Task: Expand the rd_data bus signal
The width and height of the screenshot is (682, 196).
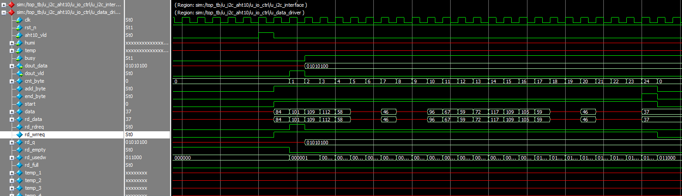Action: click(x=12, y=119)
